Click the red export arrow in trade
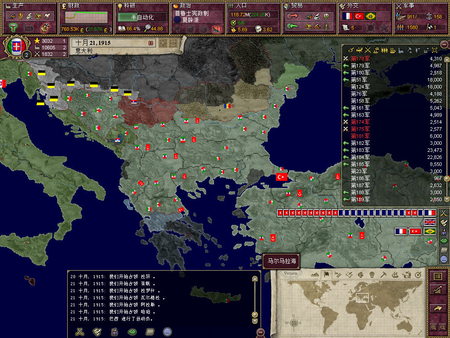The width and height of the screenshot is (450, 338). coord(292,16)
